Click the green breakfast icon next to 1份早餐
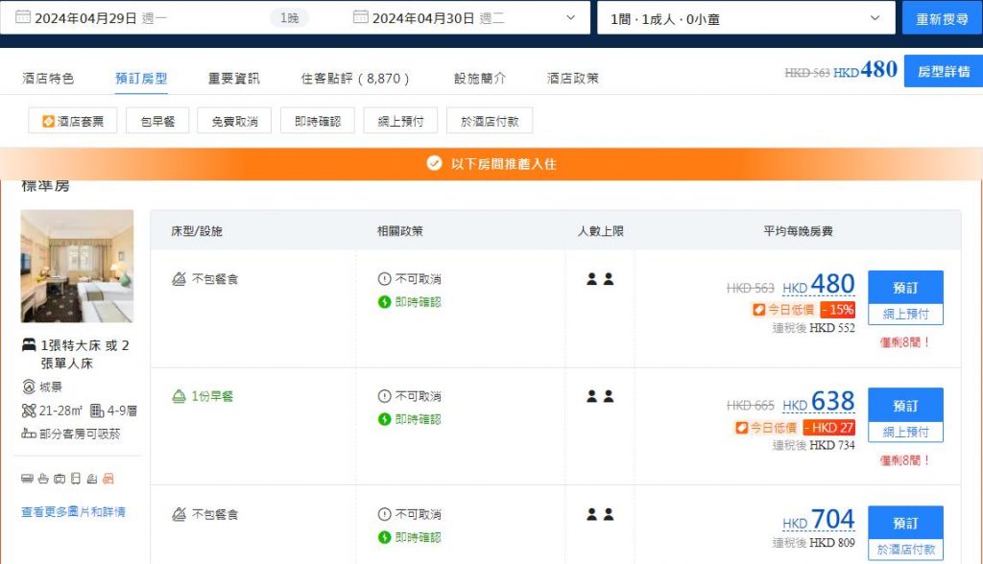Viewport: 983px width, 564px height. (x=178, y=396)
